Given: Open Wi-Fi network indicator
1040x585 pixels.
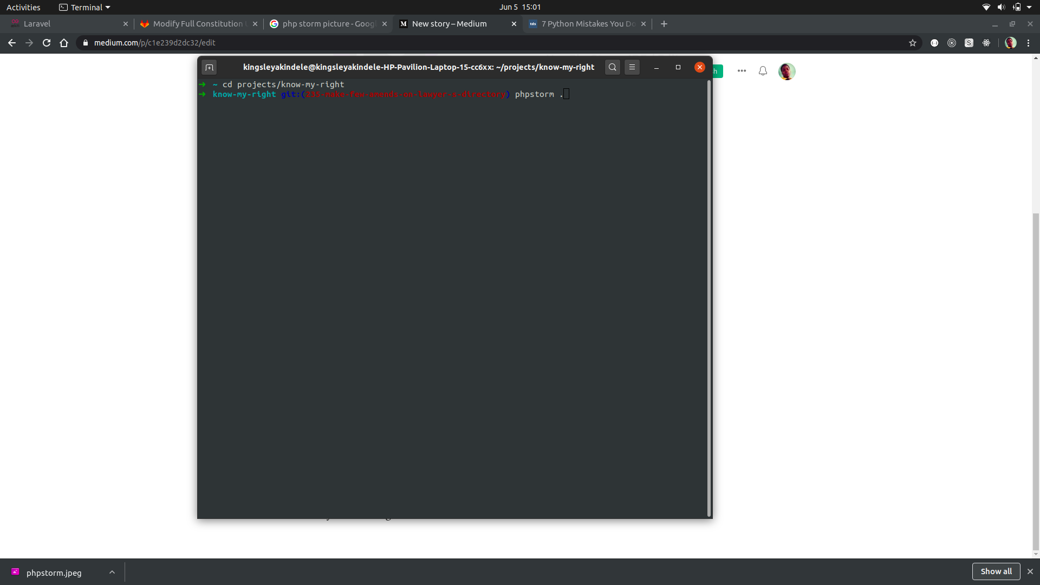Looking at the screenshot, I should coord(986,7).
